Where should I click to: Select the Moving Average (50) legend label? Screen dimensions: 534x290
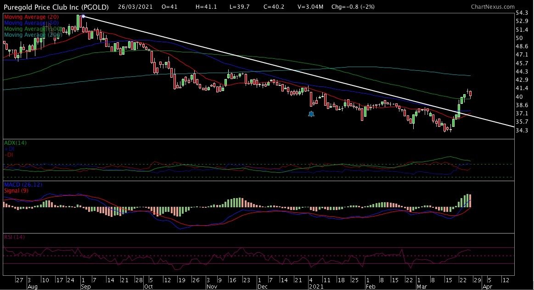coord(31,23)
